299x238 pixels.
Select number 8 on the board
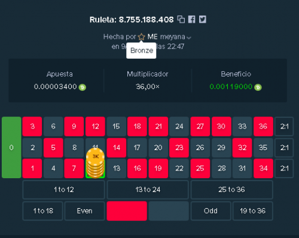pos(74,148)
